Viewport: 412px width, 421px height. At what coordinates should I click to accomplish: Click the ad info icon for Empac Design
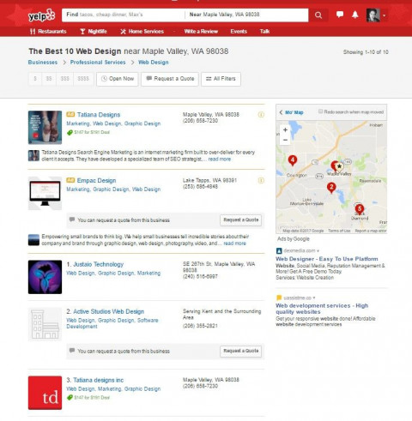click(x=261, y=181)
